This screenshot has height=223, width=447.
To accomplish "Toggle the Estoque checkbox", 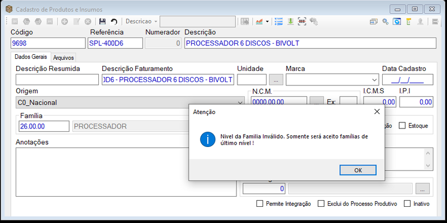I will click(402, 126).
